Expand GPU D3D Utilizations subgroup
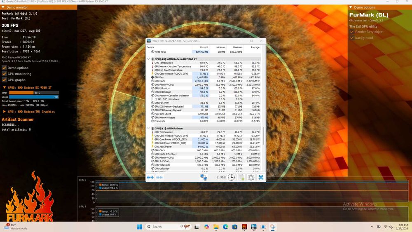Image resolution: width=412 pixels, height=232 pixels. pyautogui.click(x=152, y=99)
